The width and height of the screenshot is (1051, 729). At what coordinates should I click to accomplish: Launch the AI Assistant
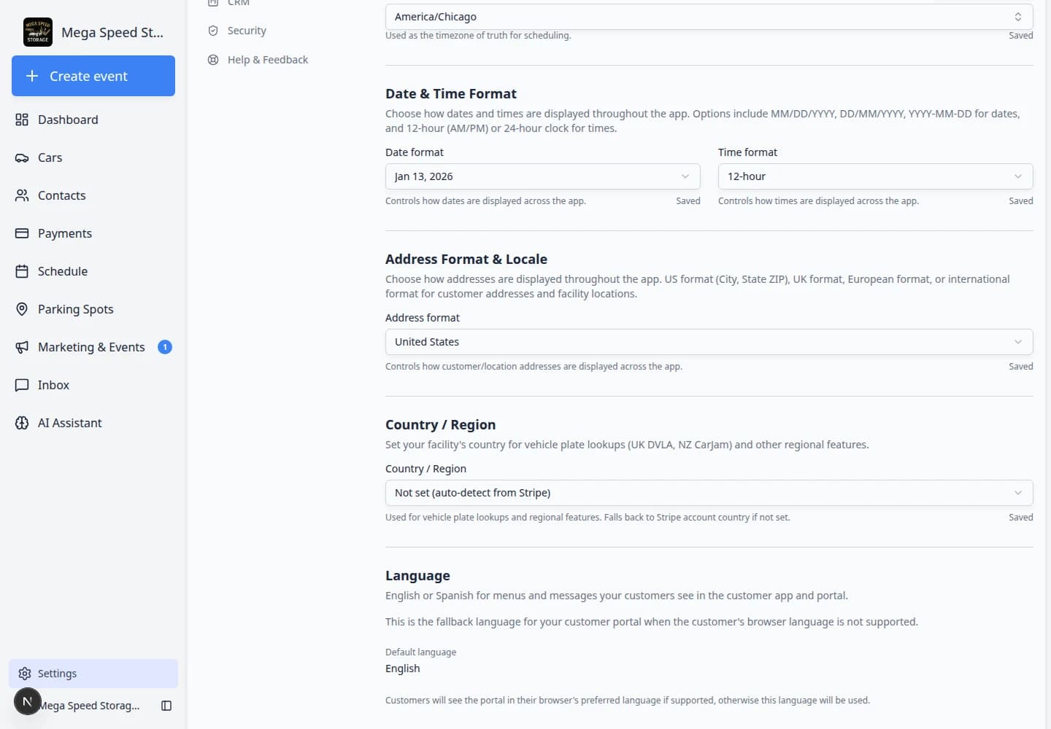pos(93,423)
